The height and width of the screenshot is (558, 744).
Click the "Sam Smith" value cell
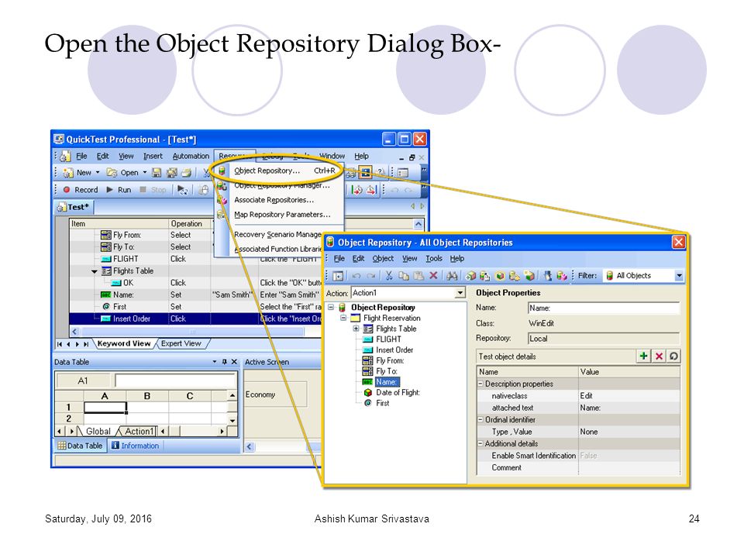234,294
